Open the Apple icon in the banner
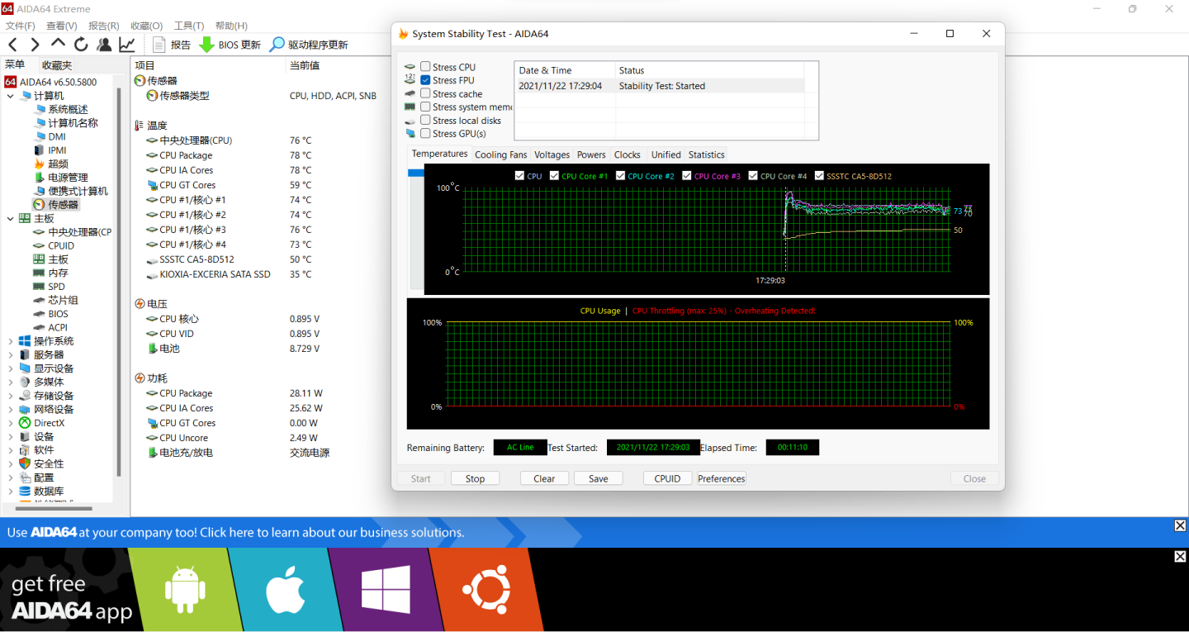 click(x=285, y=590)
